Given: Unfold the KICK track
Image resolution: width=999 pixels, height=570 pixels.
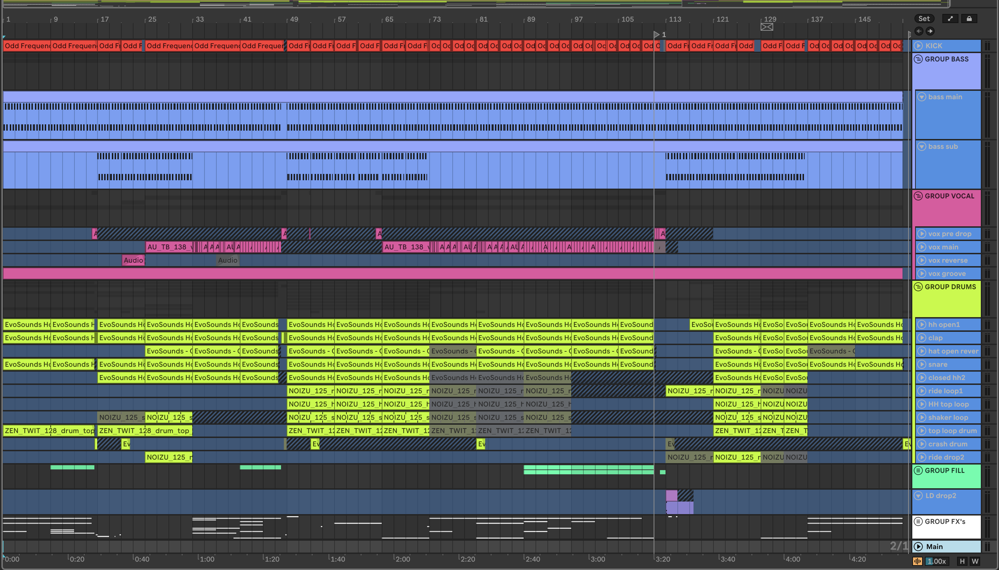Looking at the screenshot, I should [x=919, y=46].
